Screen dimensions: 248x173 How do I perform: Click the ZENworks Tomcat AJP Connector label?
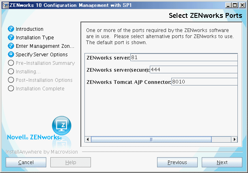coord(129,82)
